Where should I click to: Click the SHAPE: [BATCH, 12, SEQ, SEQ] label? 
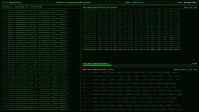[x=185, y=70]
